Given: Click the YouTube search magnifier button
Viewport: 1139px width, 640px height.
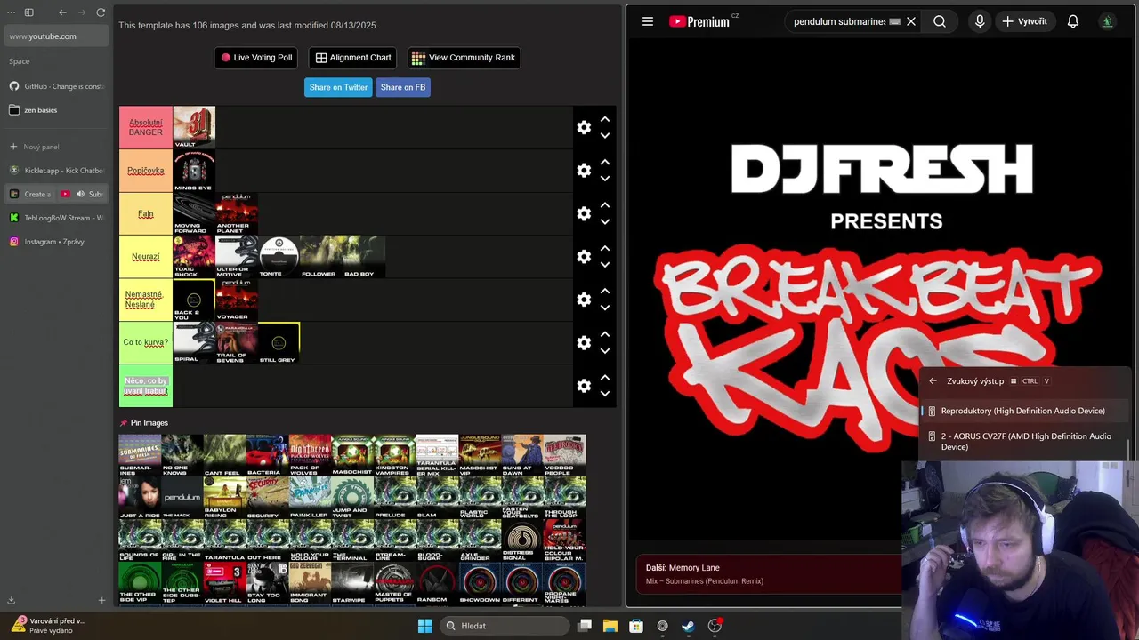Looking at the screenshot, I should (x=940, y=21).
